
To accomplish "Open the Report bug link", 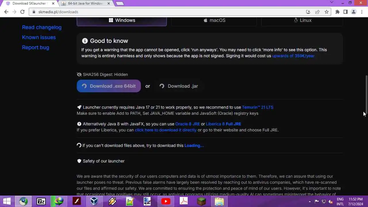I will click(x=36, y=47).
